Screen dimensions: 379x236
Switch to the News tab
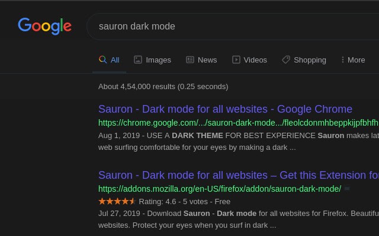tap(207, 60)
